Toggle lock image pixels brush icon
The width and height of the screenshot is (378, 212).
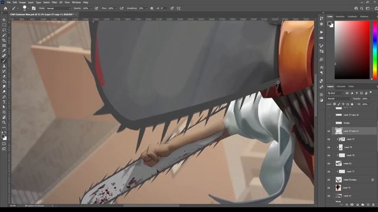click(339, 104)
